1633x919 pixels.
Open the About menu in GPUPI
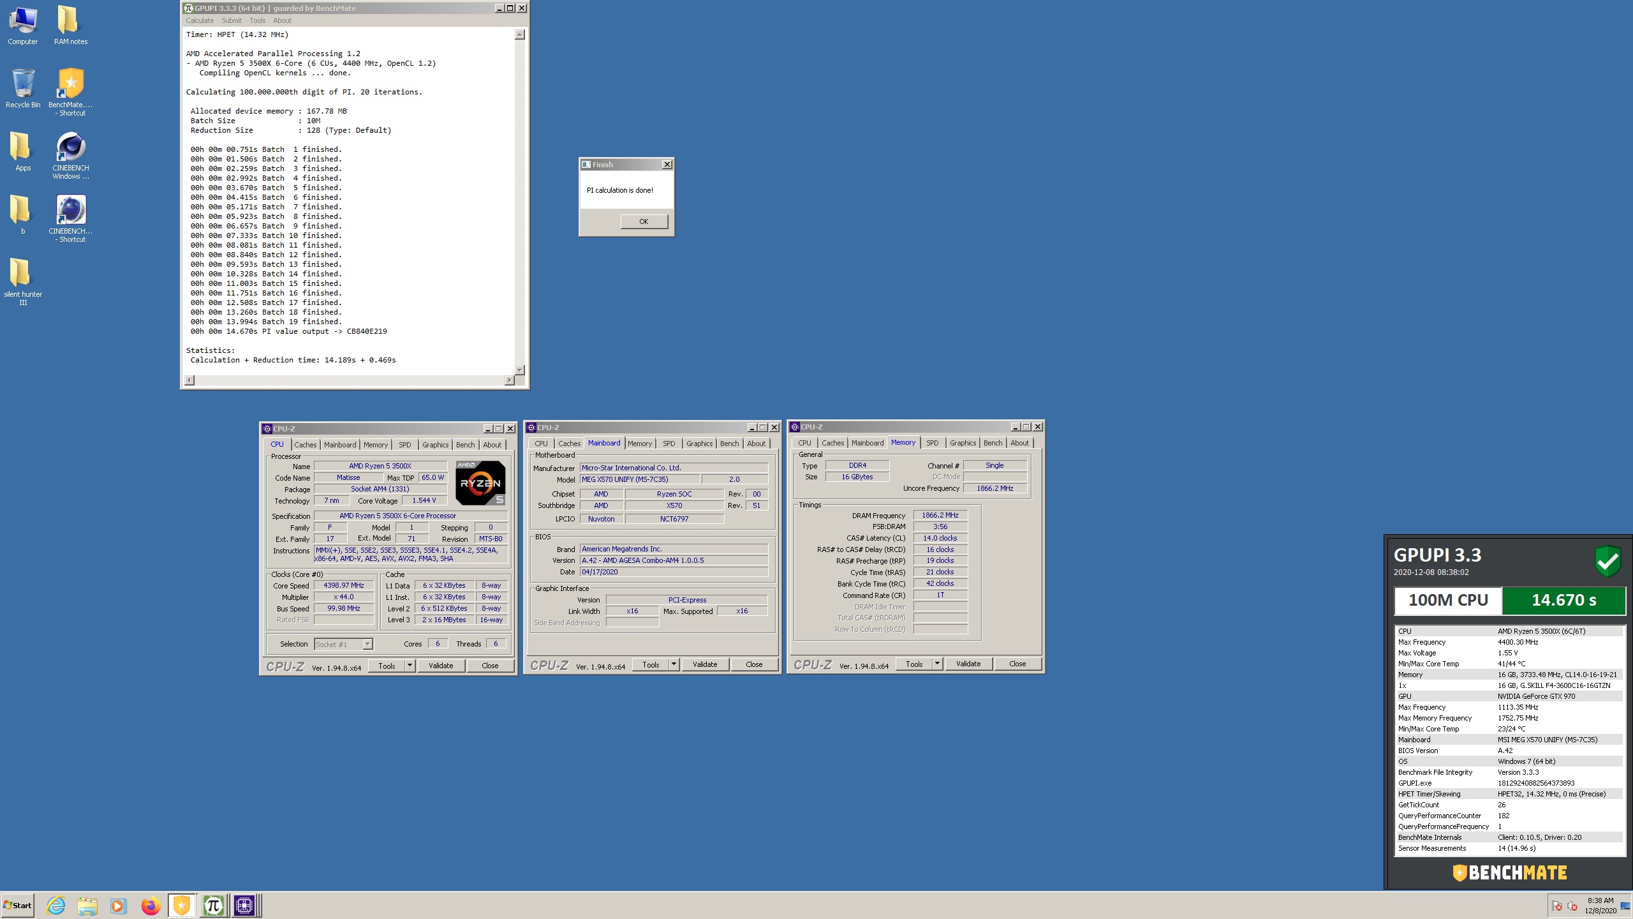[282, 20]
